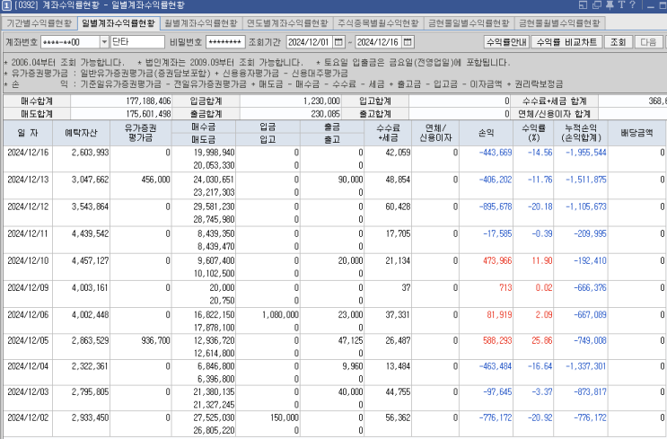
Task: Click the profit value 473,966
Action: click(497, 260)
